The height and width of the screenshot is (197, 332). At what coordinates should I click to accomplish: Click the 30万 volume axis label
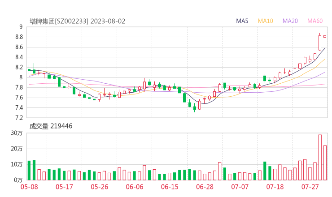(x=17, y=133)
